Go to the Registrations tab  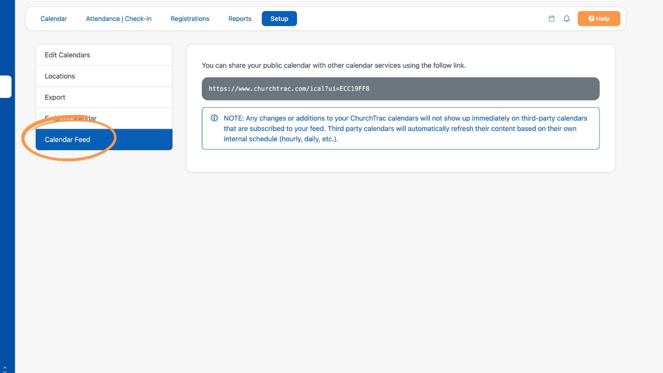(190, 19)
